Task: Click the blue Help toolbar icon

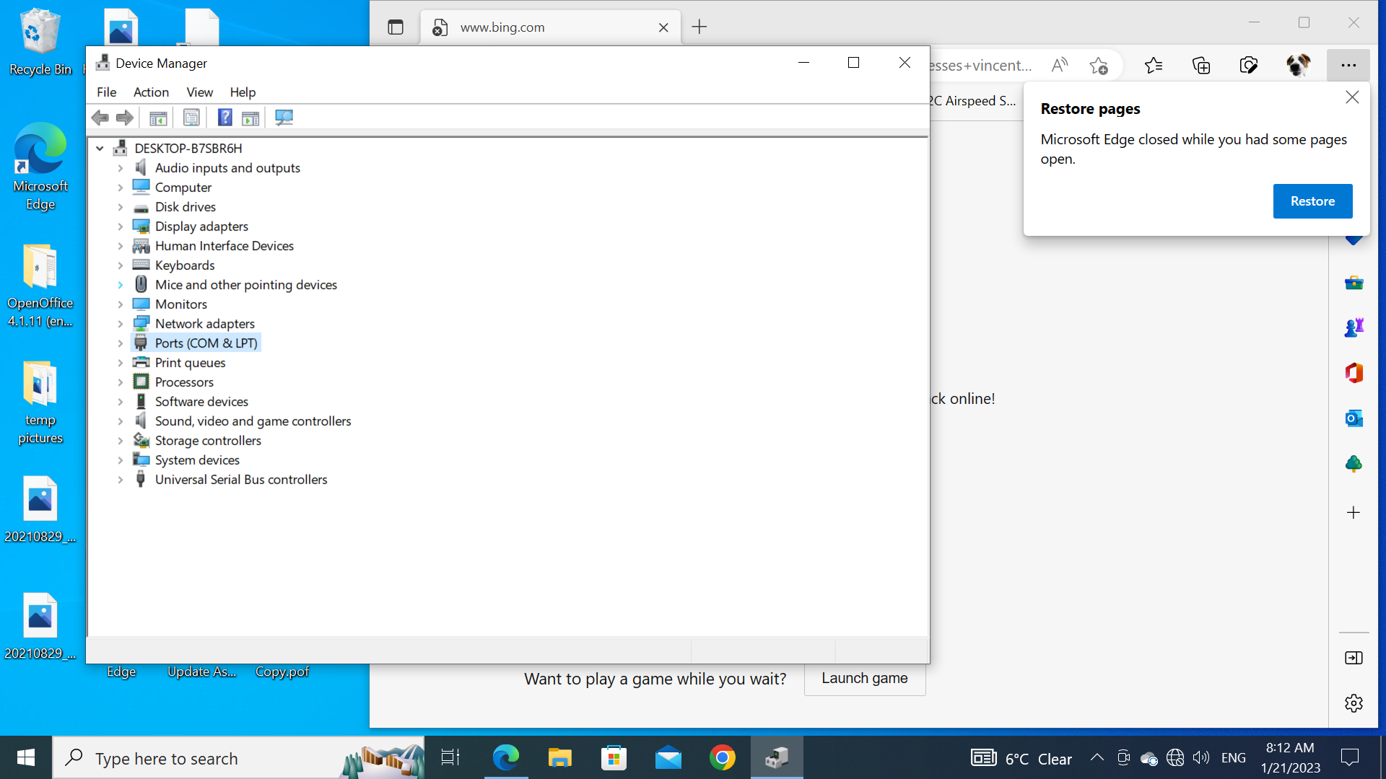Action: [x=225, y=118]
